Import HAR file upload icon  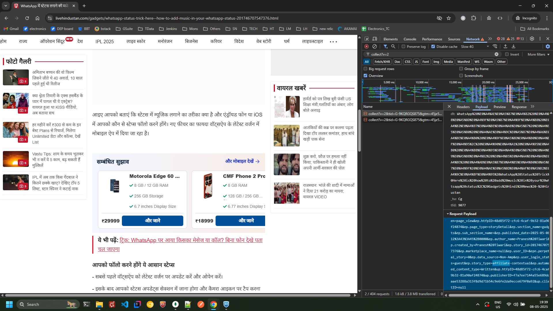pos(505,46)
